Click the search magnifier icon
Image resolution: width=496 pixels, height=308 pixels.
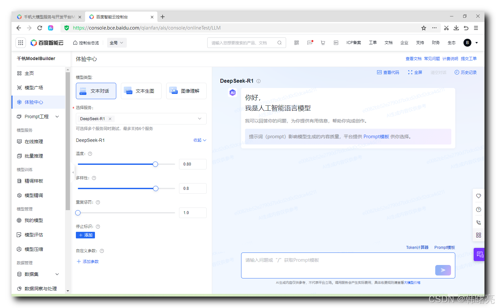click(x=280, y=43)
